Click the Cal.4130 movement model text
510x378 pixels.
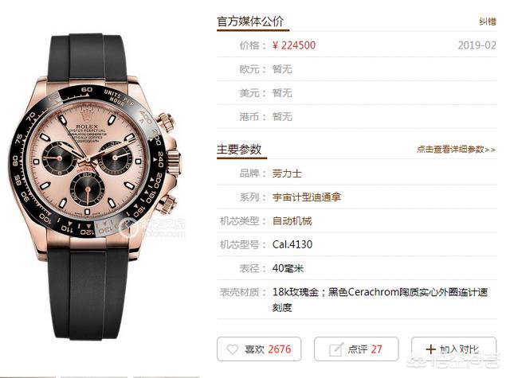(292, 244)
